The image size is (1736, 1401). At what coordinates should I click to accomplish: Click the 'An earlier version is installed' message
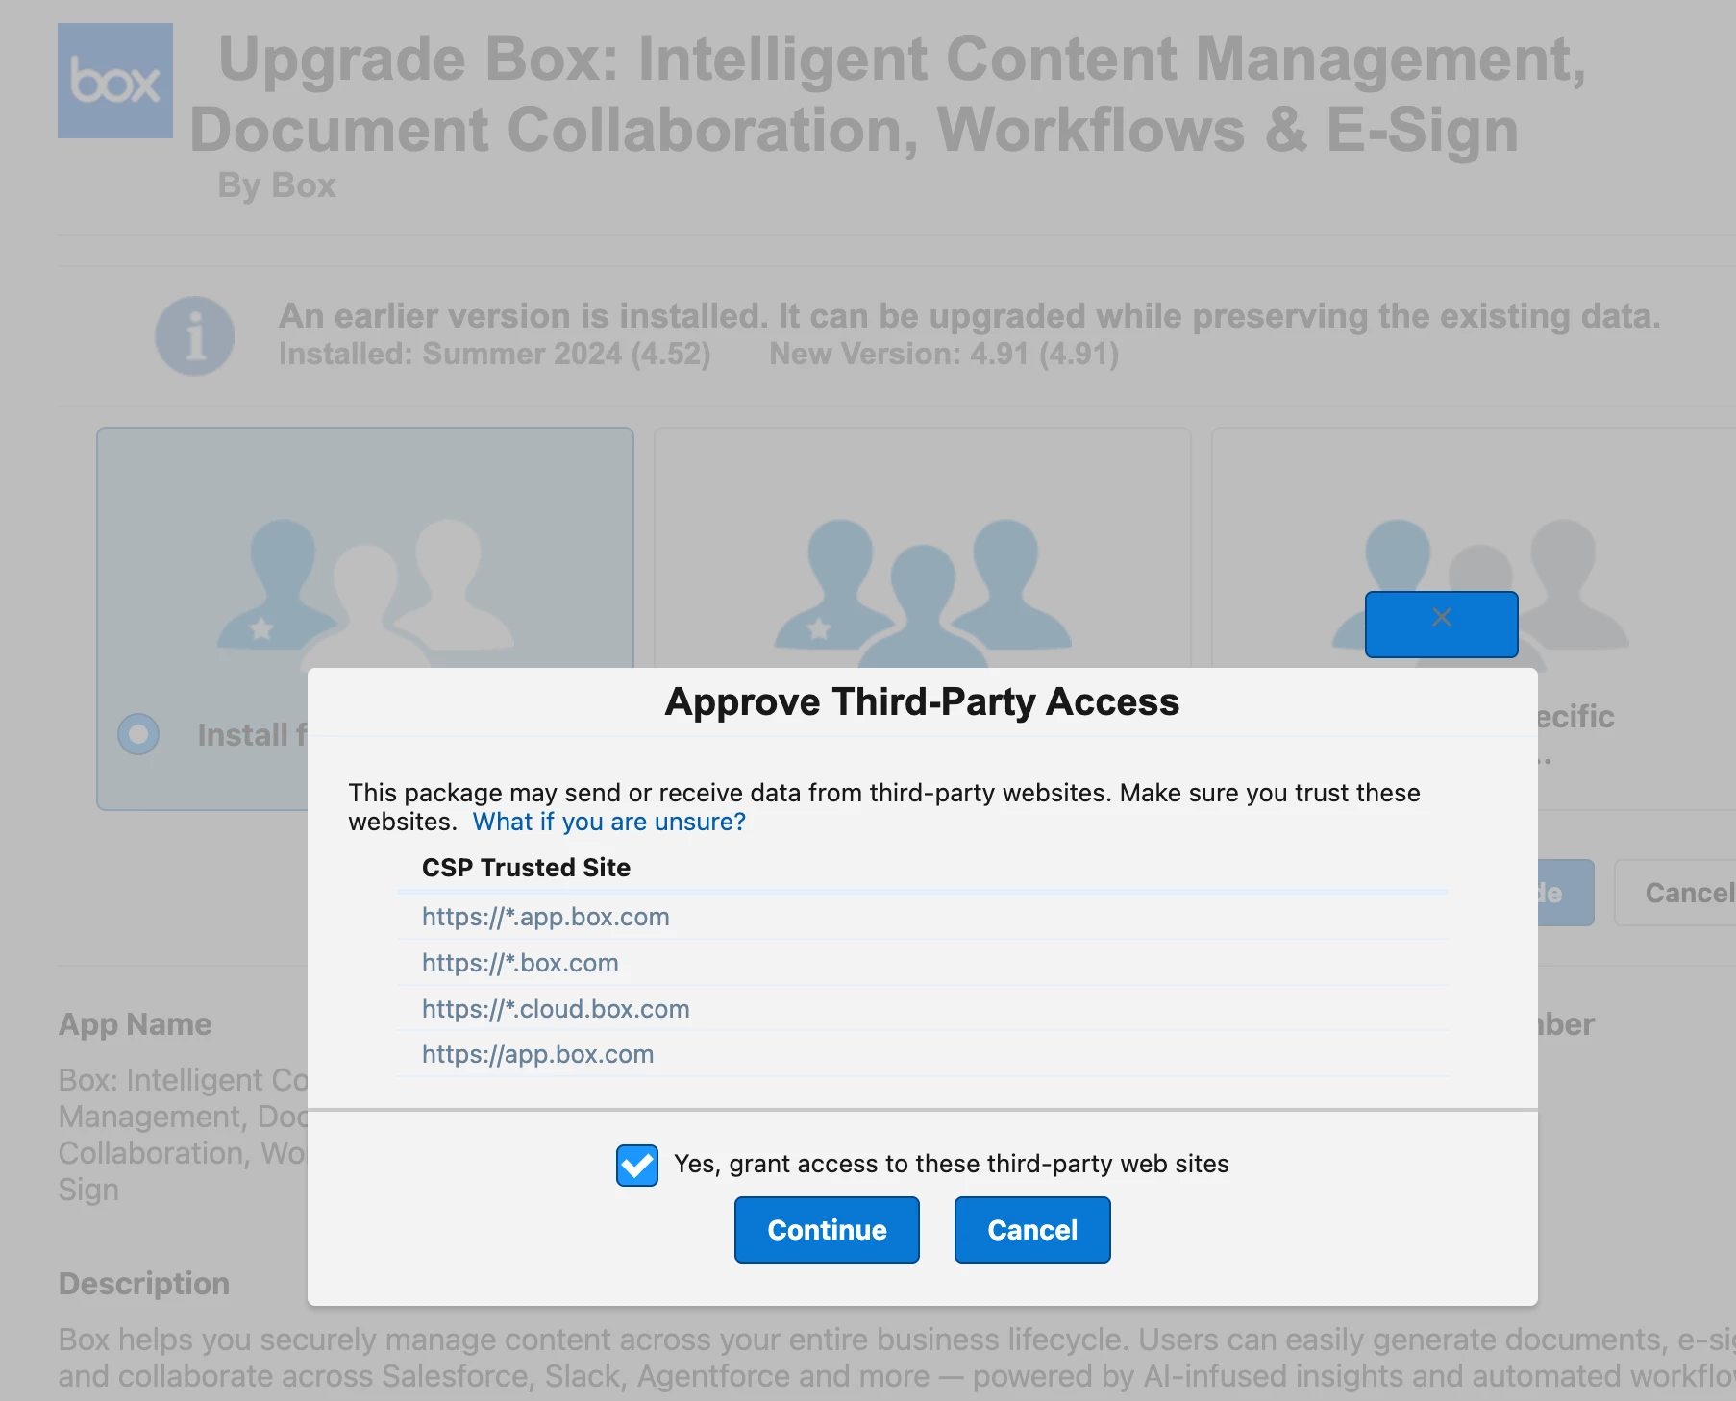tap(970, 316)
